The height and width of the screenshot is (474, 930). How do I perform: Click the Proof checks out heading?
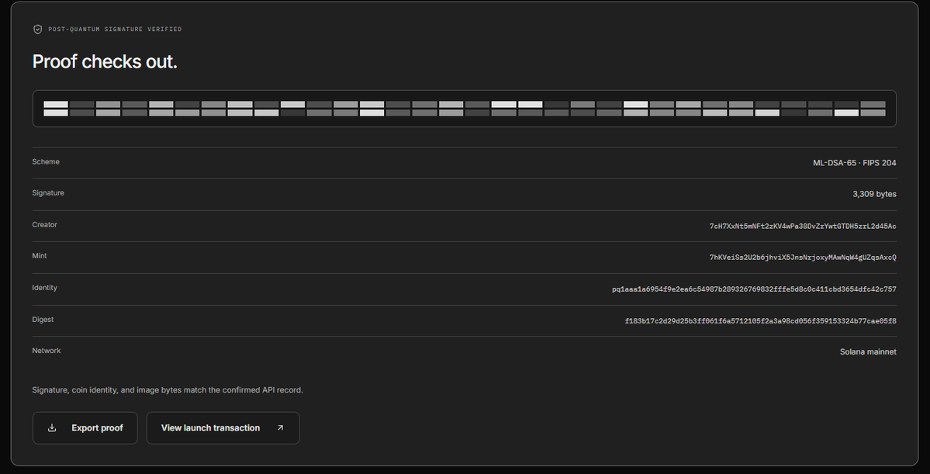tap(105, 62)
